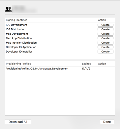Sort by the Provisioning Profiles column header
Image resolution: width=120 pixels, height=129 pixels.
click(x=43, y=64)
